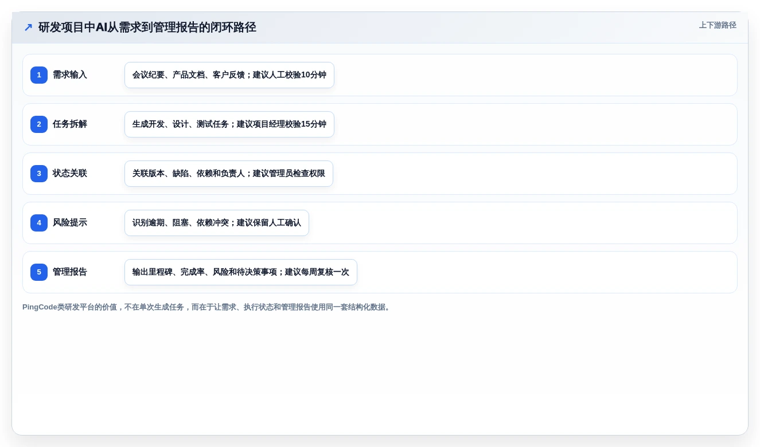Click the number 1 step badge
Viewport: 760px width, 447px height.
(39, 75)
